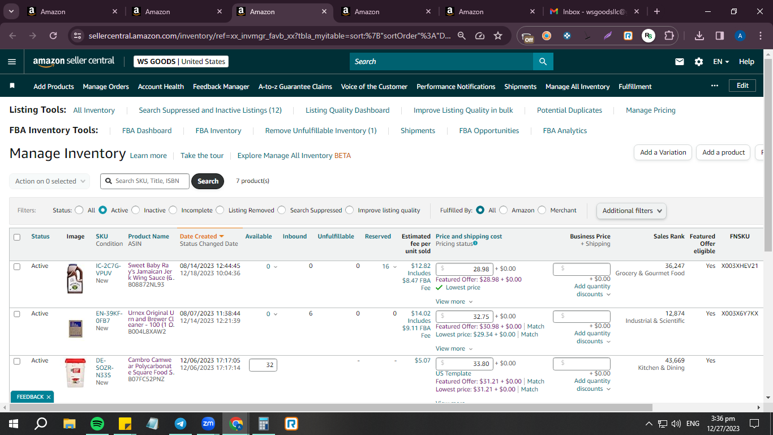
Task: Click the 28.98 price input field
Action: 465,269
